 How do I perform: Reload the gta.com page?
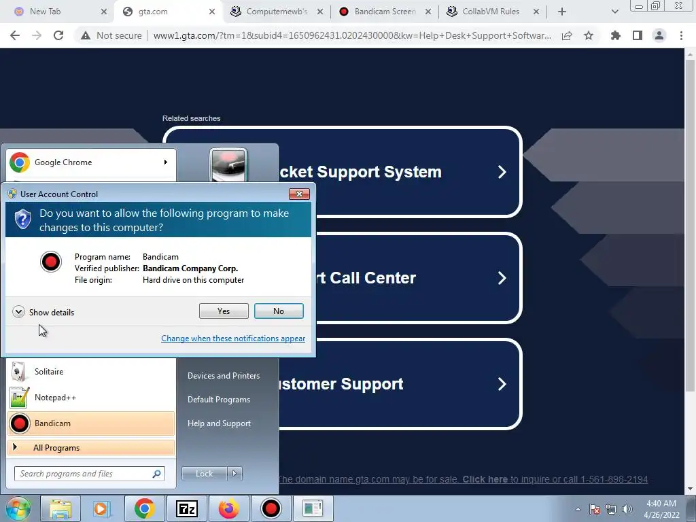(58, 35)
